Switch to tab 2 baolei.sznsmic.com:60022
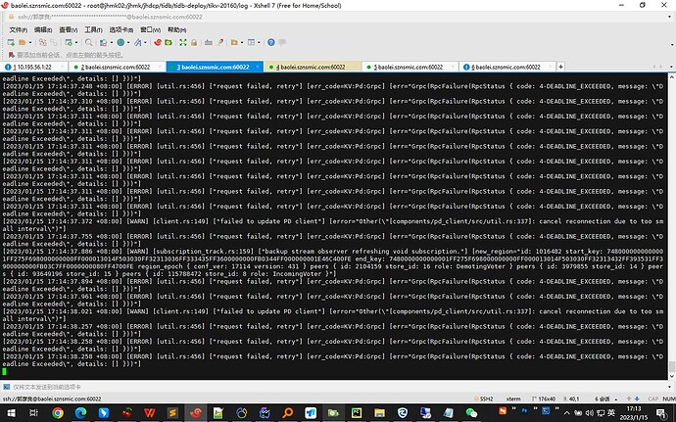This screenshot has height=422, width=676. [x=117, y=67]
